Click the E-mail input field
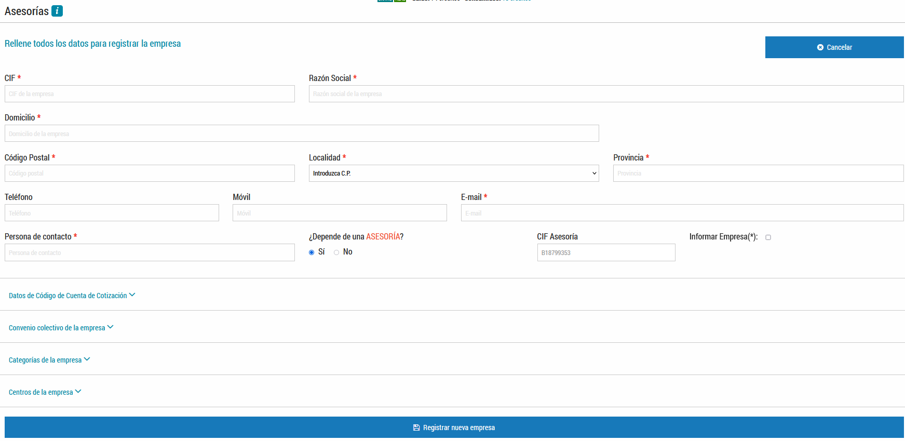 (x=682, y=213)
